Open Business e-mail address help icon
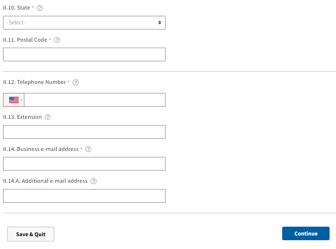 (x=88, y=149)
